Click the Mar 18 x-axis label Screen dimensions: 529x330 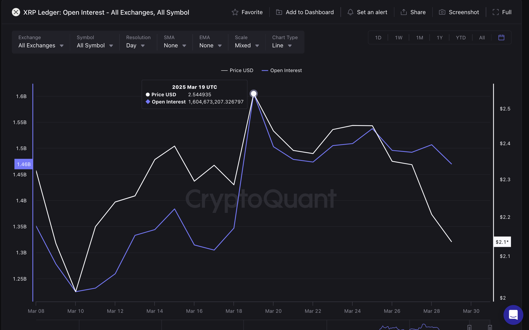(x=234, y=311)
